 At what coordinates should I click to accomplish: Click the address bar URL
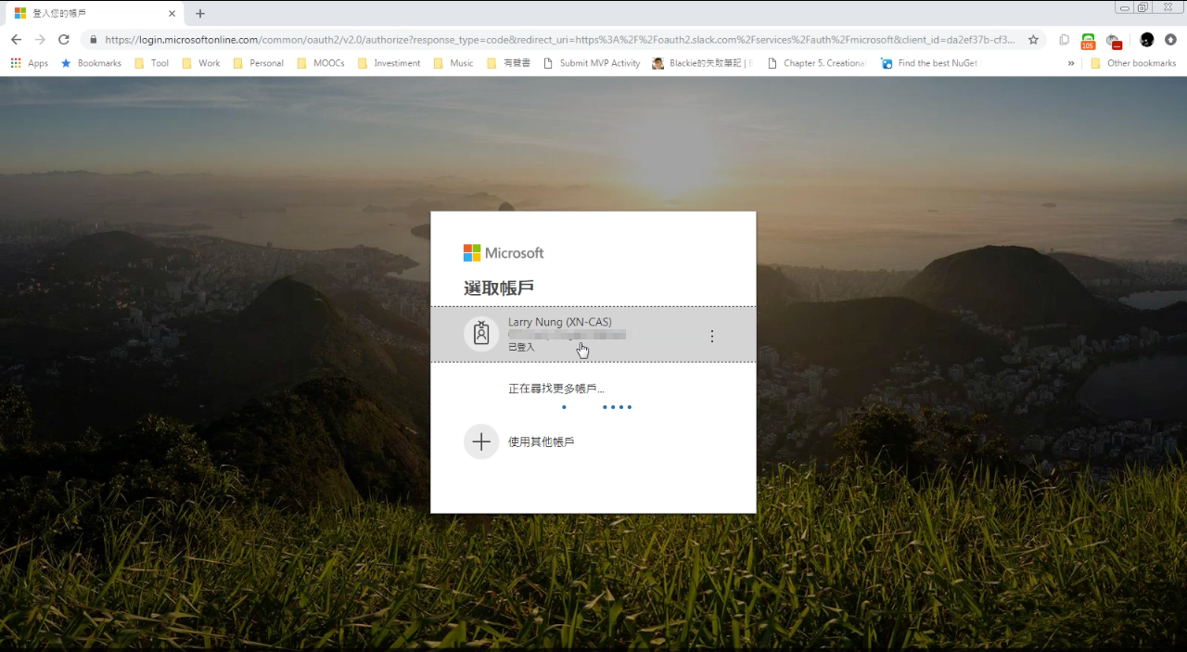pos(559,40)
